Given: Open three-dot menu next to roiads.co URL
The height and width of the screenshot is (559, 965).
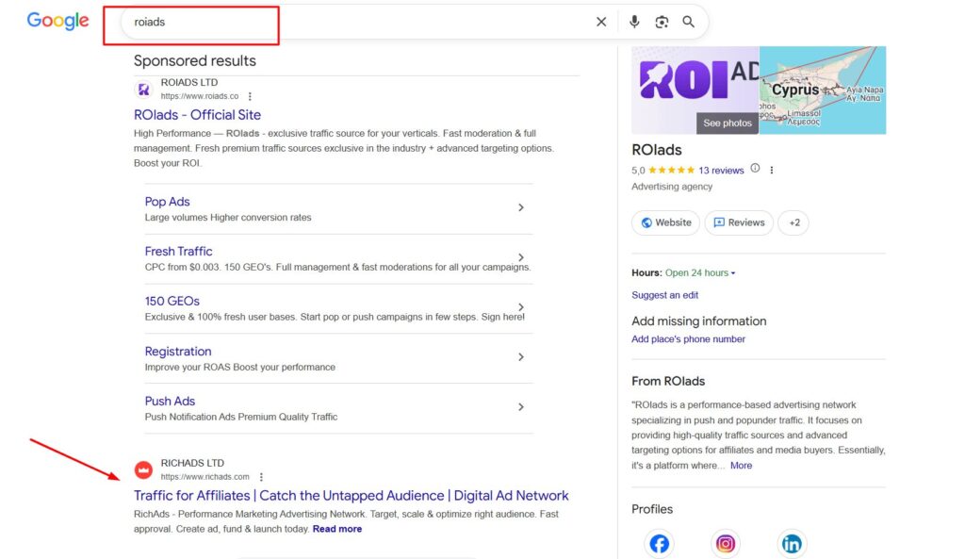Looking at the screenshot, I should tap(250, 96).
